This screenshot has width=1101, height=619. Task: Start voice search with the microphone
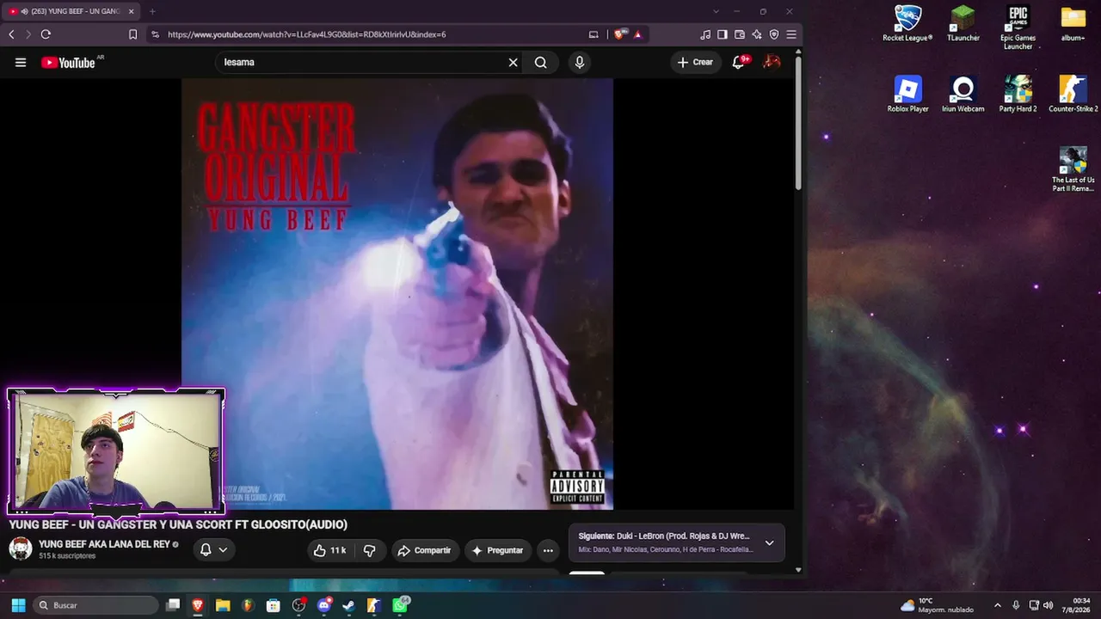tap(580, 62)
